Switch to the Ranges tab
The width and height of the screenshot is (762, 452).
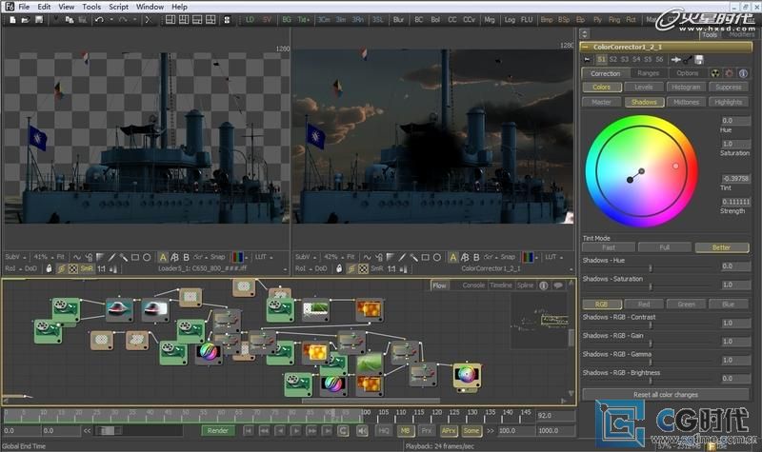point(648,73)
